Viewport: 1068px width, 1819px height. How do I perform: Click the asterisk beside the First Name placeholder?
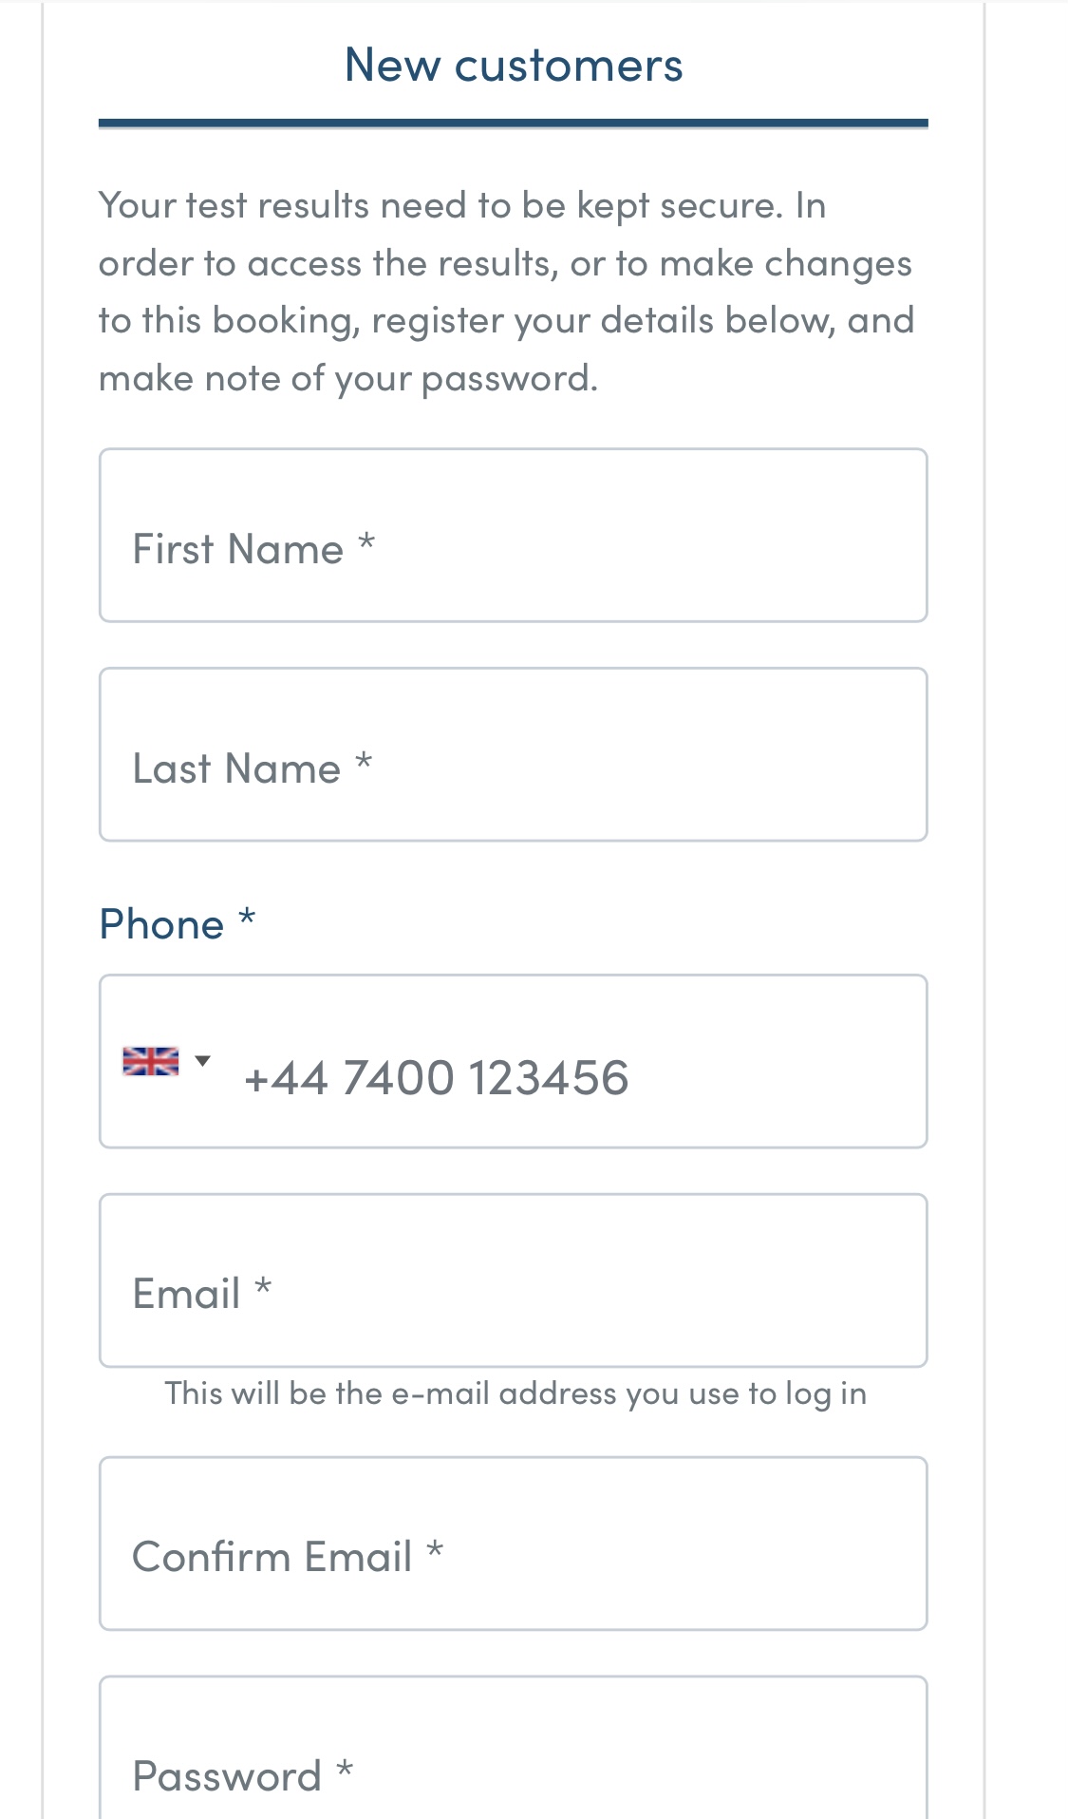click(x=366, y=543)
